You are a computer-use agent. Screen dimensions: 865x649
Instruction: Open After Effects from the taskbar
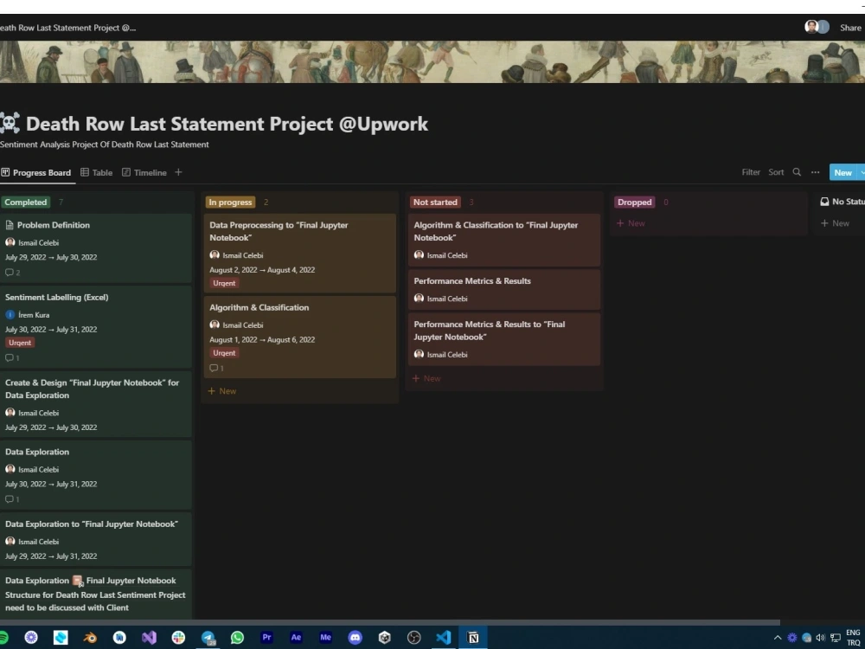pyautogui.click(x=296, y=638)
